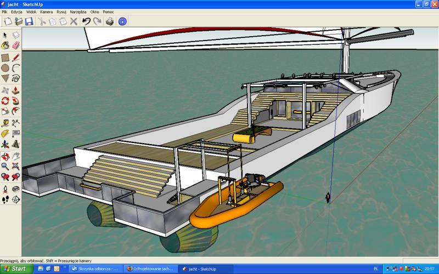Select the Tape Measure tool
Image resolution: width=439 pixels, height=274 pixels.
[x=5, y=123]
